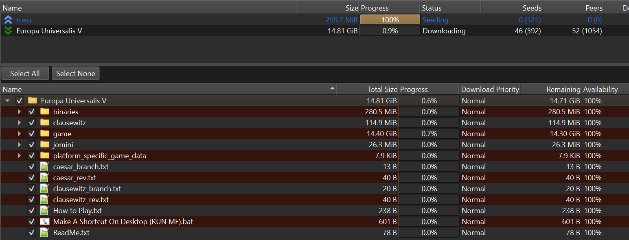Uncheck the Make A Shortcut On Desktop checkbox
The image size is (629, 240).
[32, 221]
